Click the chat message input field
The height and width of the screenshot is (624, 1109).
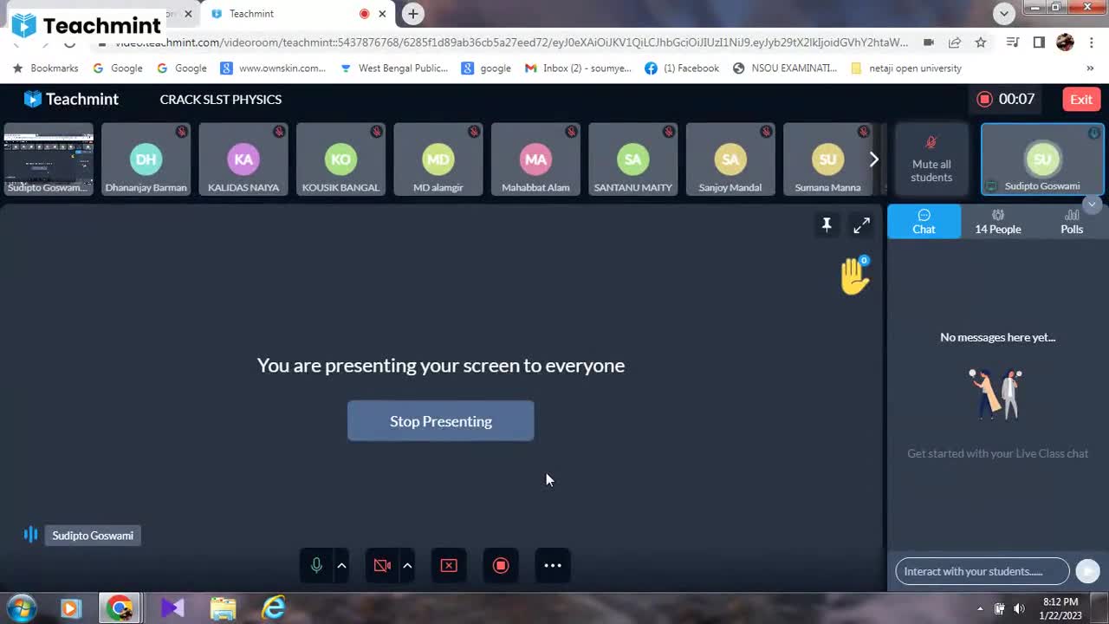tap(983, 571)
